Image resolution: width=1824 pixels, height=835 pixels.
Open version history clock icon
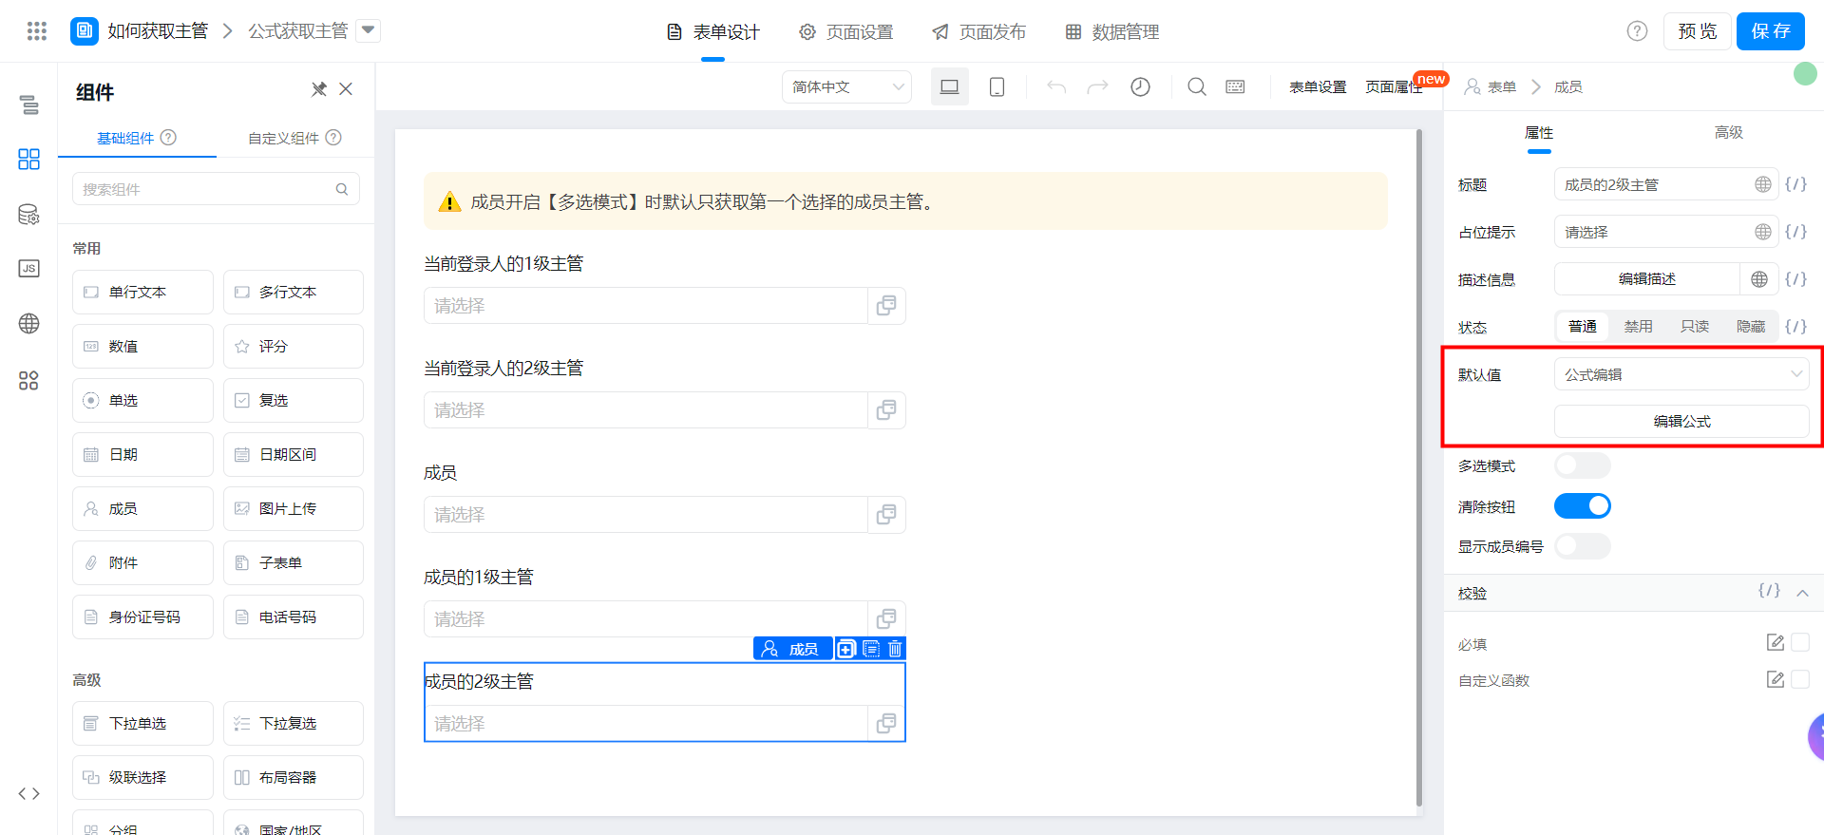(1140, 86)
